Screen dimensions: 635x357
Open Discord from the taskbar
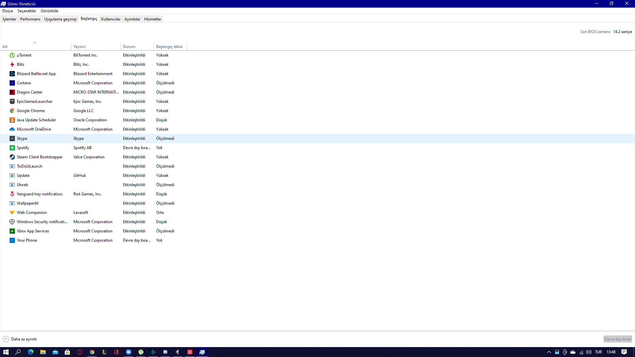(165, 352)
